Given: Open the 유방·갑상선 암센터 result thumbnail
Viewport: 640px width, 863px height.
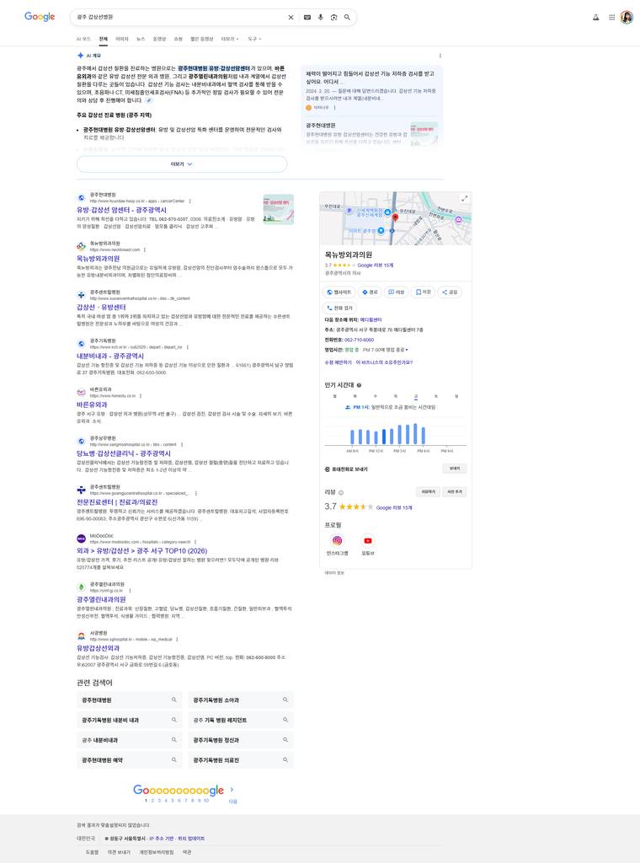Looking at the screenshot, I should pyautogui.click(x=278, y=210).
